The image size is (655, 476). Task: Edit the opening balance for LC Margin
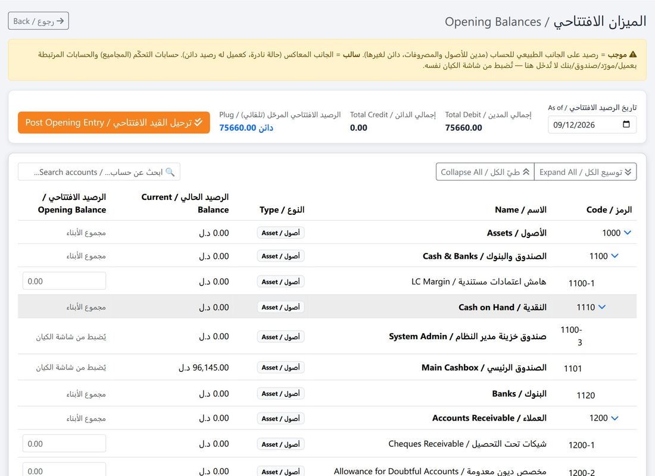point(64,281)
